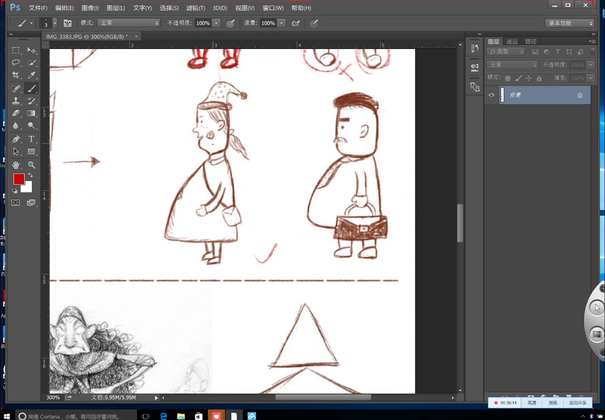Toggle lock position

tap(528, 78)
